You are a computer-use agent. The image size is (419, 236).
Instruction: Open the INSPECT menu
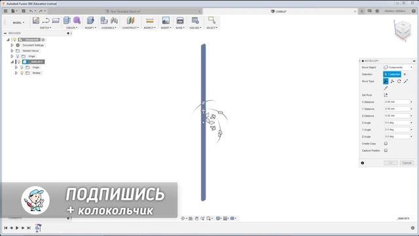coord(149,28)
